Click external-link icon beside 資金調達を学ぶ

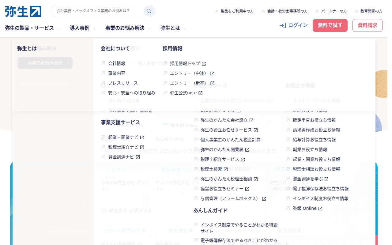tap(326, 179)
